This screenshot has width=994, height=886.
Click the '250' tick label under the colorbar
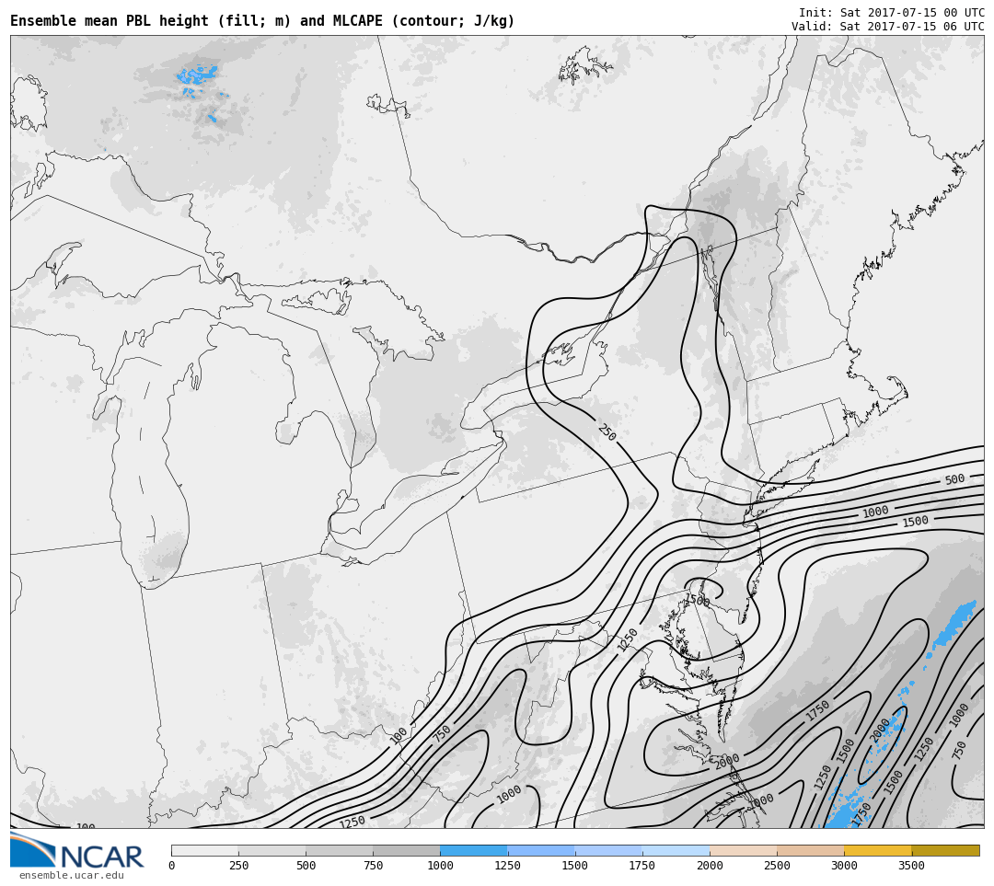pyautogui.click(x=238, y=866)
